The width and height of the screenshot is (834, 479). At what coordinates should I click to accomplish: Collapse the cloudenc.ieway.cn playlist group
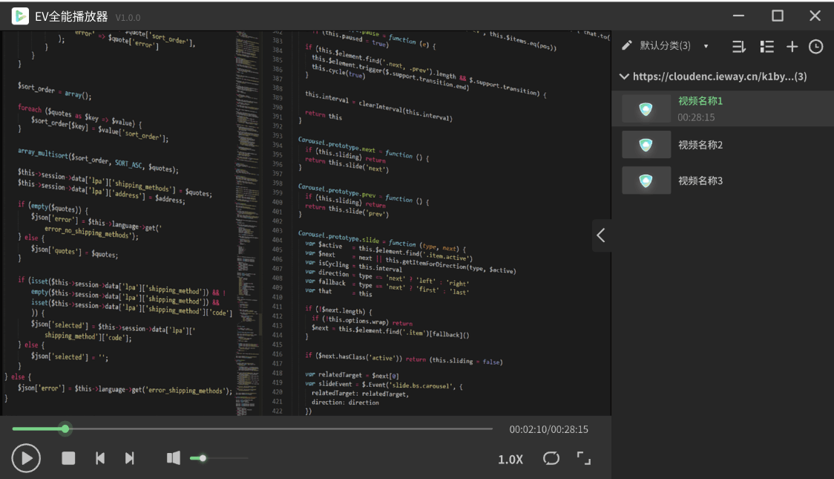[624, 76]
